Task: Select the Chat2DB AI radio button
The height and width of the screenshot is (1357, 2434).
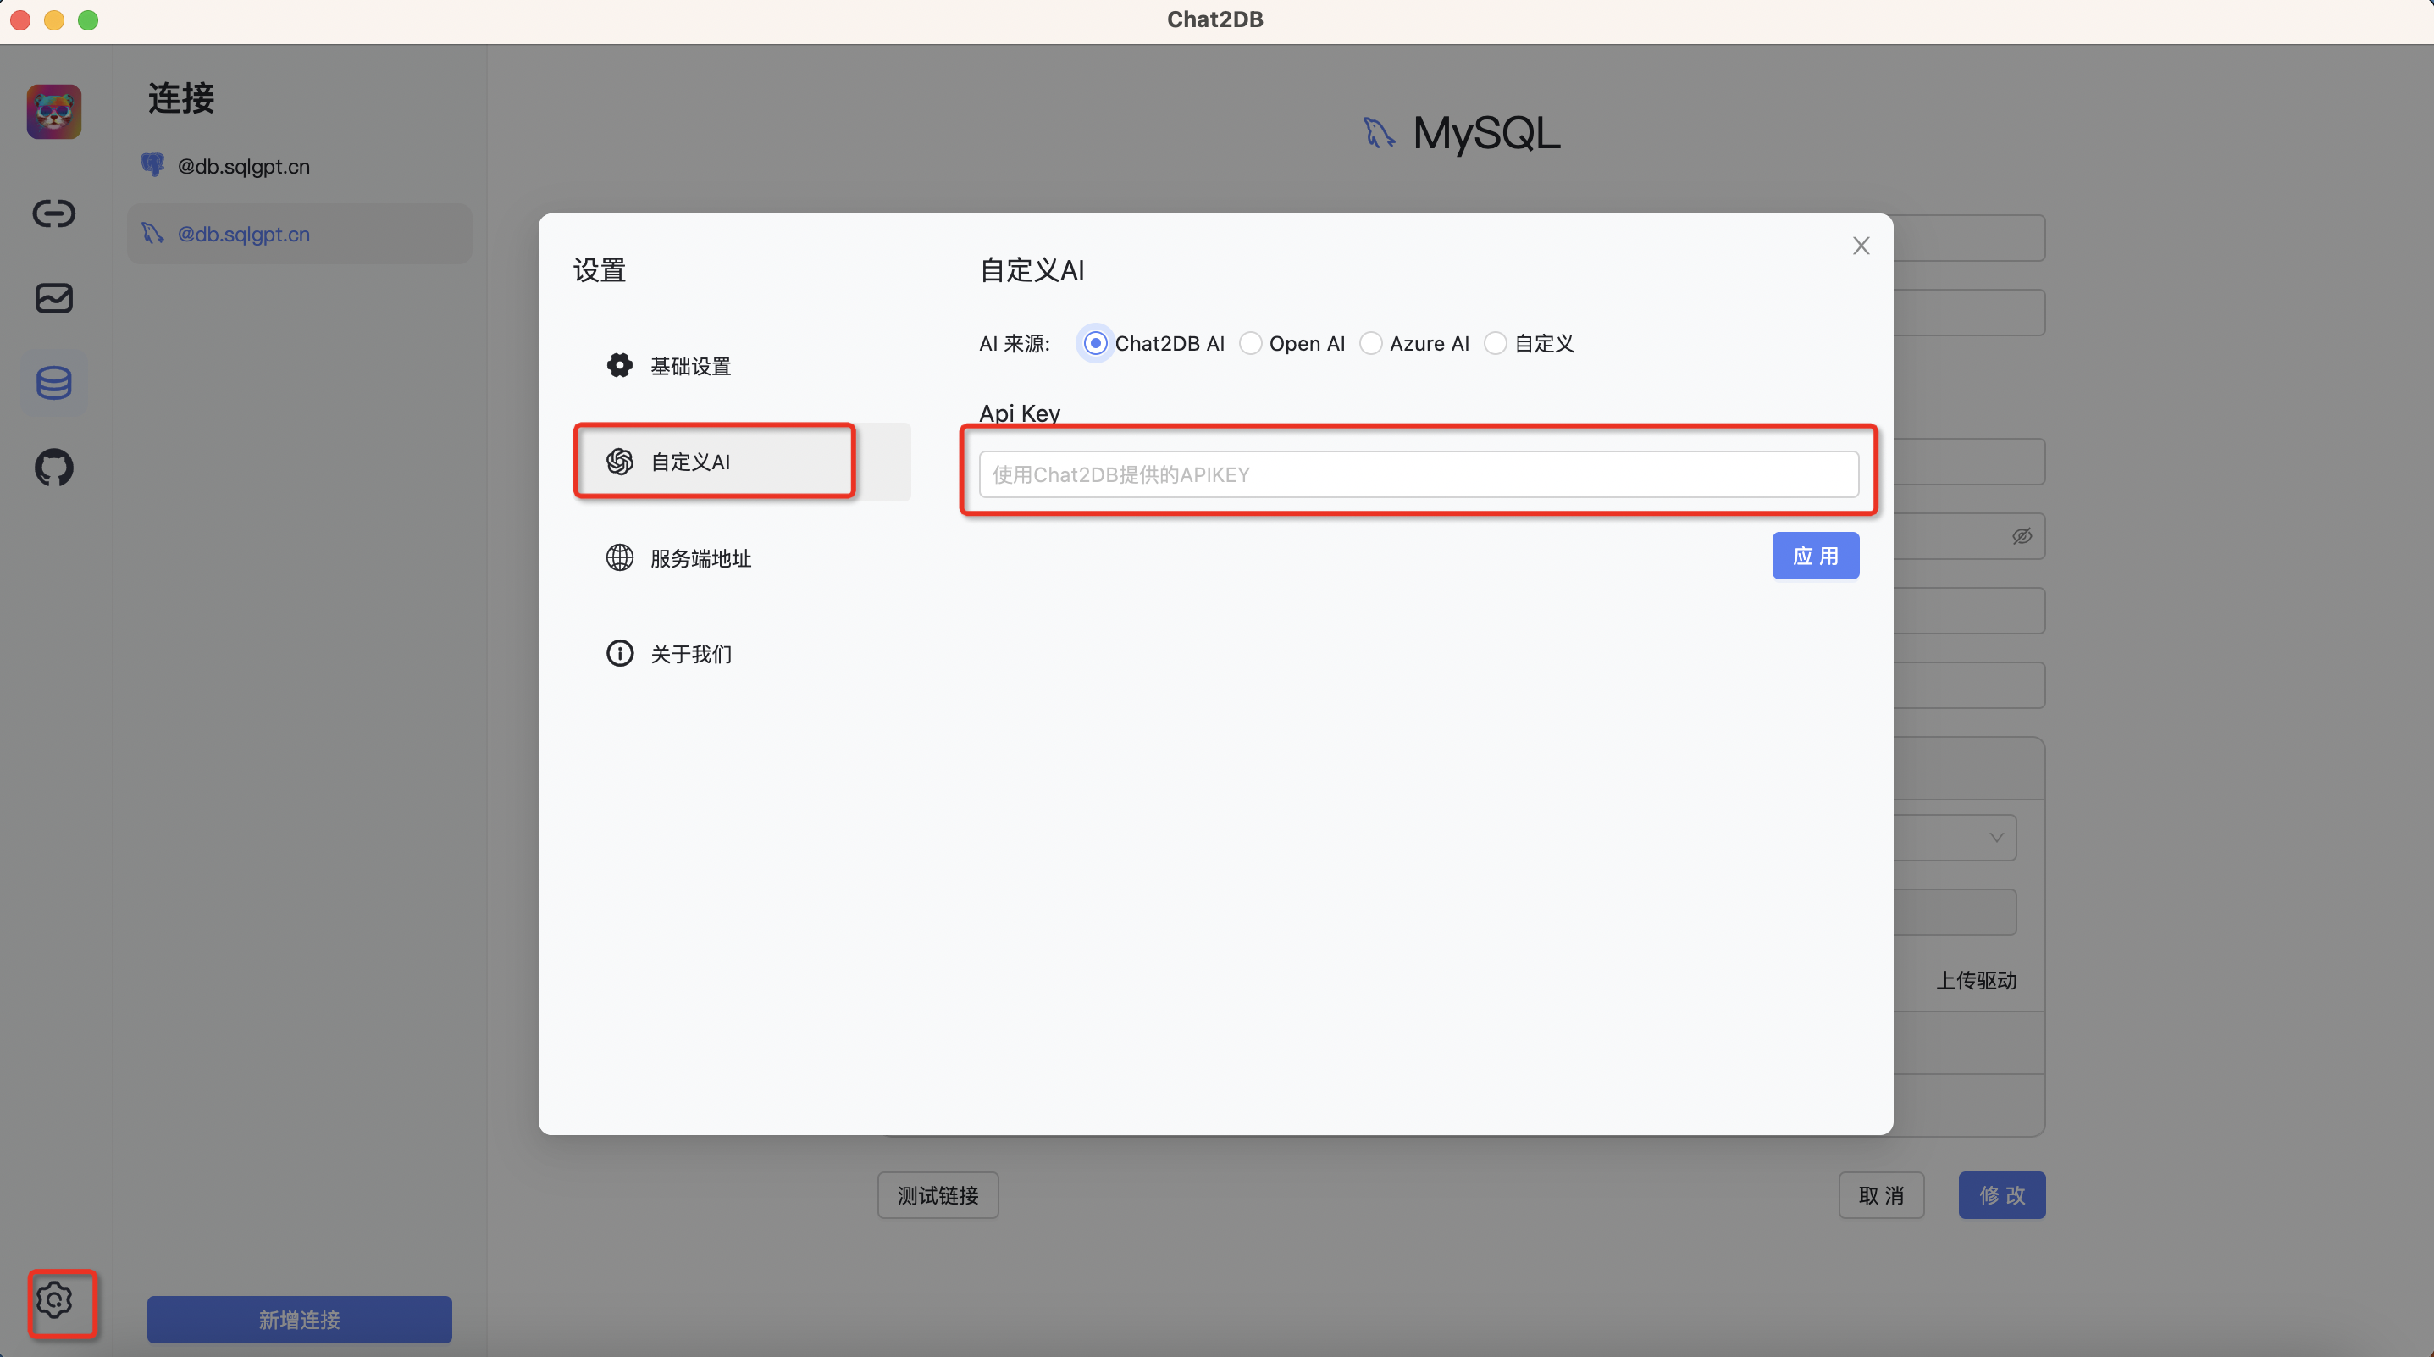Action: tap(1095, 343)
